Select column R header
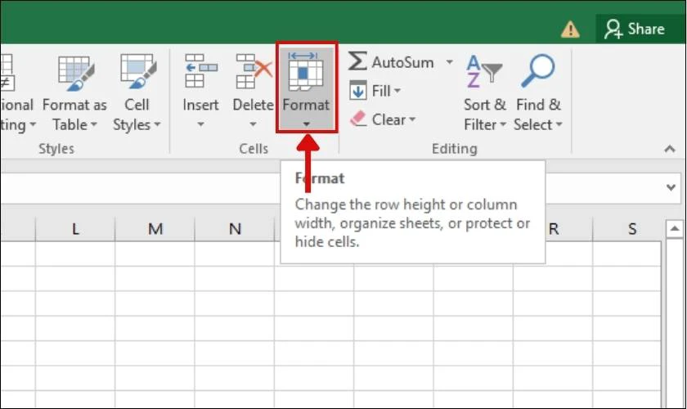Screen dimensions: 687x409 click(568, 229)
